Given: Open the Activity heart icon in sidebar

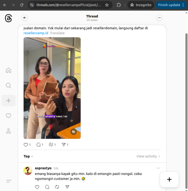Looking at the screenshot, I should point(9,116).
